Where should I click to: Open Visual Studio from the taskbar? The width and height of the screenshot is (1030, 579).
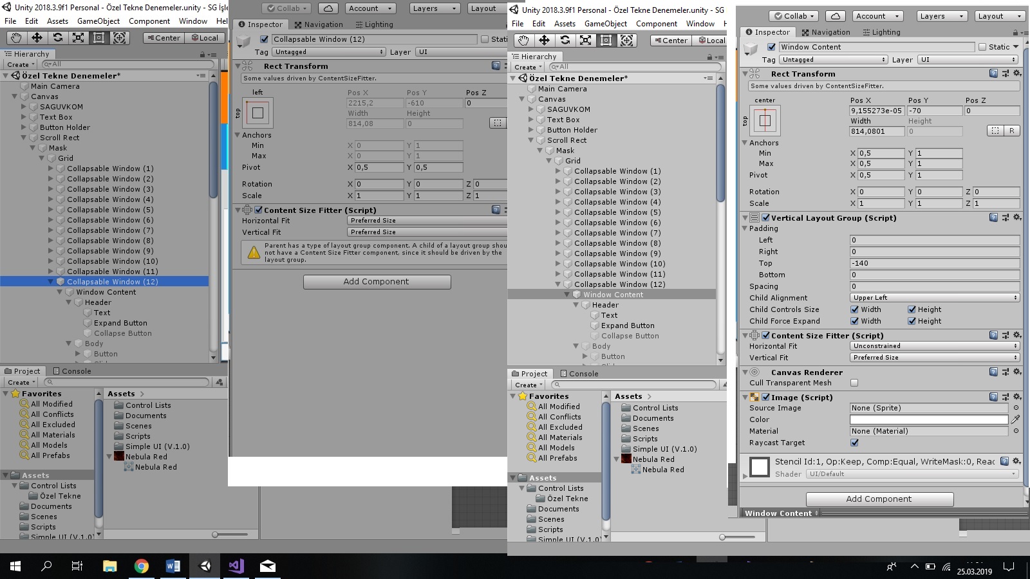236,566
